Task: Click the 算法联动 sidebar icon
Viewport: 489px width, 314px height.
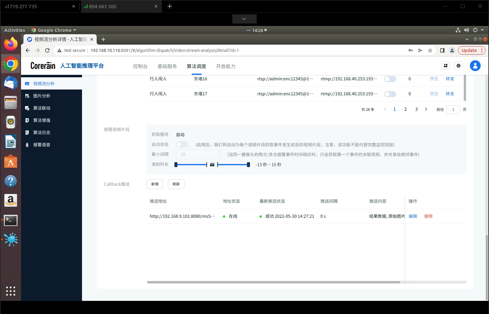Action: pyautogui.click(x=27, y=108)
